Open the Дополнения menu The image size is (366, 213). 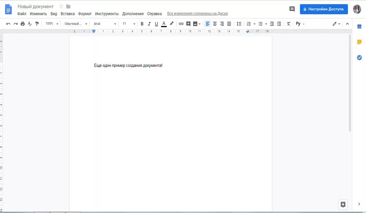[133, 14]
